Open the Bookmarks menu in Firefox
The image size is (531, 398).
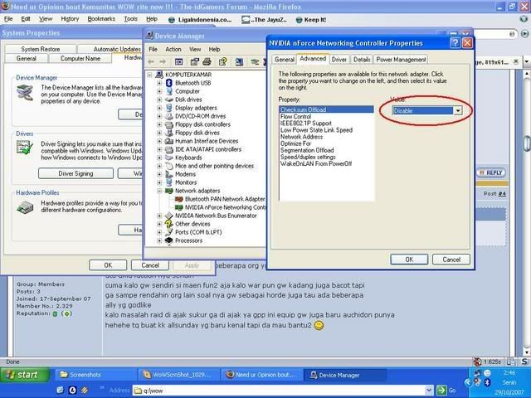[x=101, y=19]
